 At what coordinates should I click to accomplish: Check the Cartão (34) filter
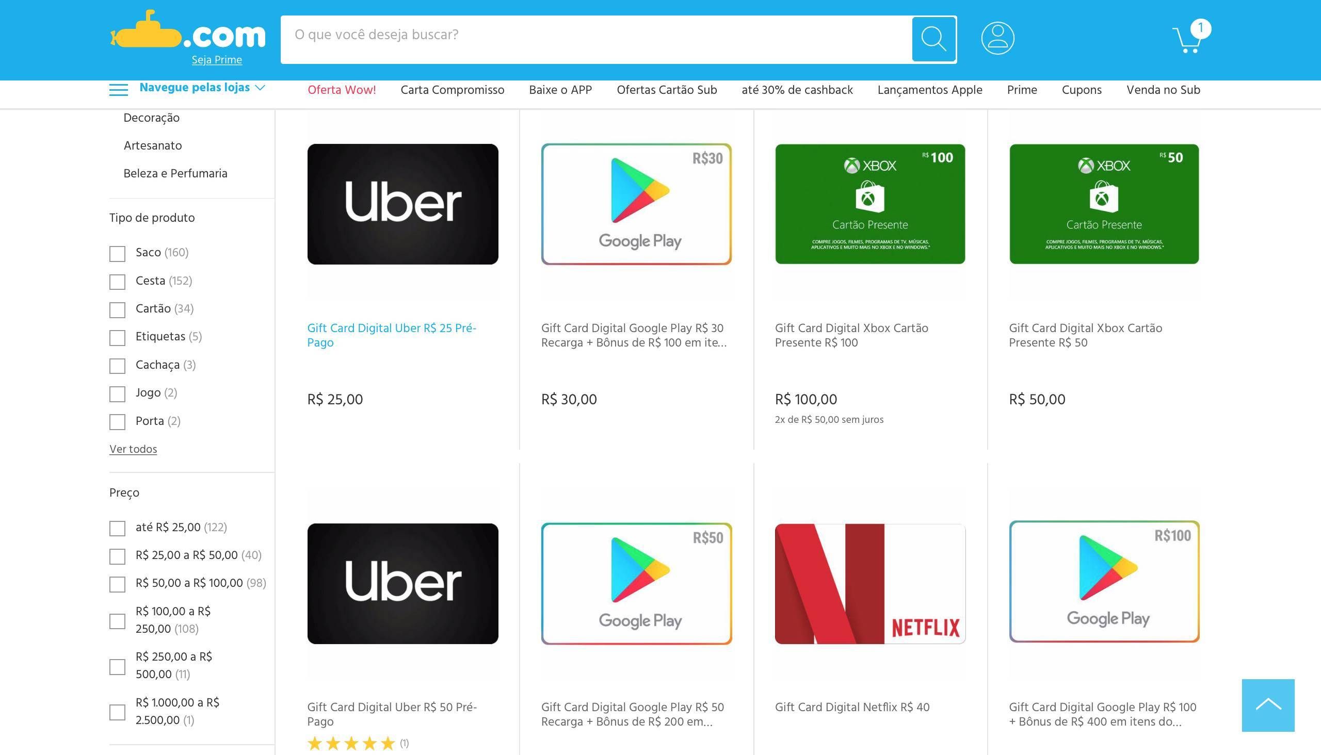point(117,309)
